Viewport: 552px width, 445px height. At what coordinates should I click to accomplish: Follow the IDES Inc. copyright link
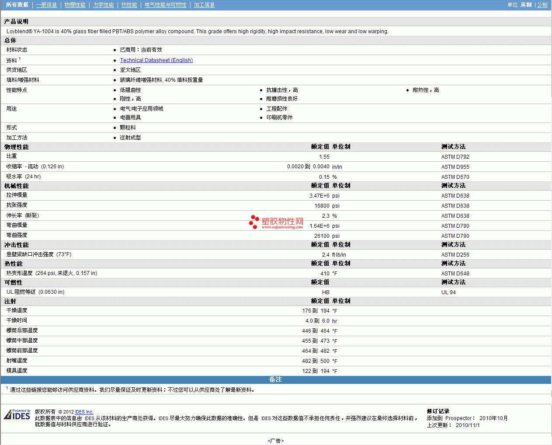84,412
